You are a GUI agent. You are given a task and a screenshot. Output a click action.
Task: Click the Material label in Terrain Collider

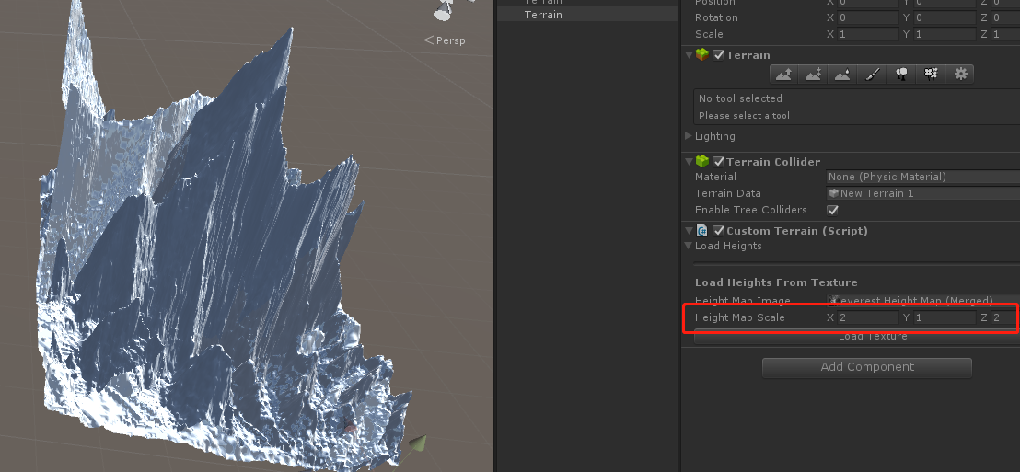click(715, 177)
